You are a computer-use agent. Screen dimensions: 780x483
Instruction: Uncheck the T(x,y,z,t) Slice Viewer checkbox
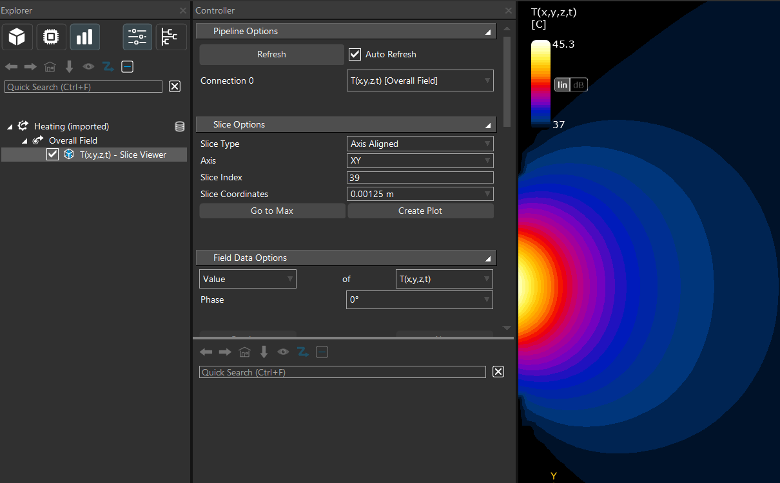53,155
